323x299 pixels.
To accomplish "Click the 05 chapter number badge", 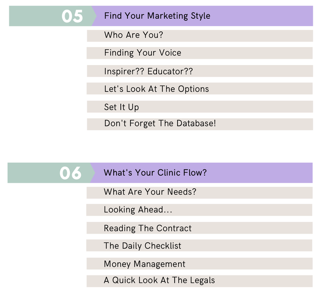I will click(72, 16).
